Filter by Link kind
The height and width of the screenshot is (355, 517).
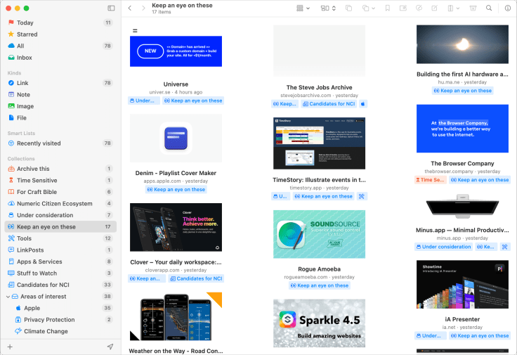pos(60,83)
